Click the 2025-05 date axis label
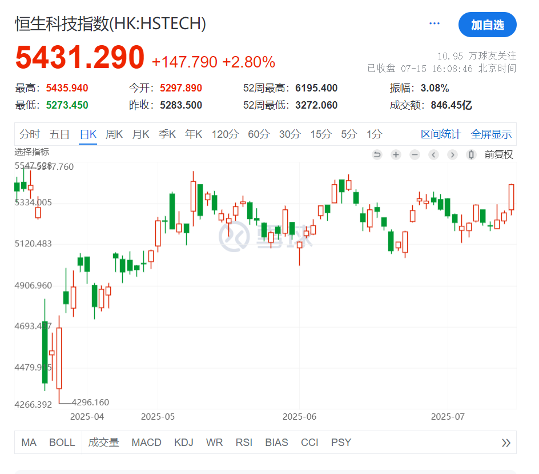This screenshot has height=474, width=539. (x=158, y=416)
